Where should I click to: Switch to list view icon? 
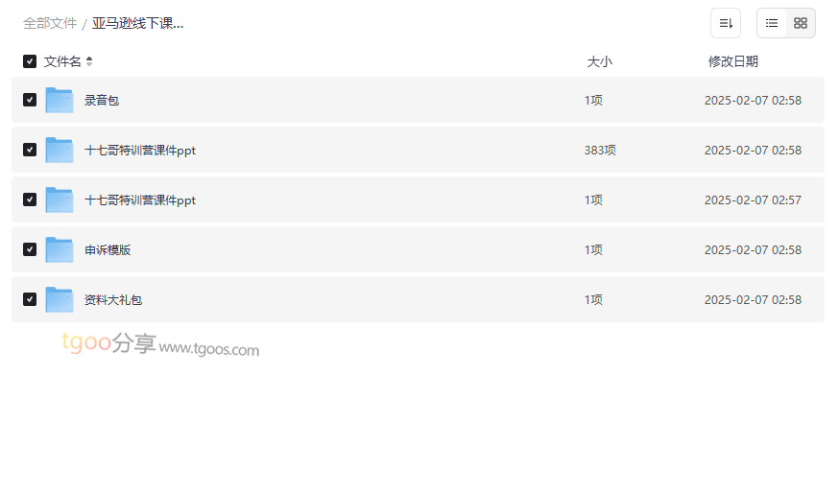(x=772, y=23)
